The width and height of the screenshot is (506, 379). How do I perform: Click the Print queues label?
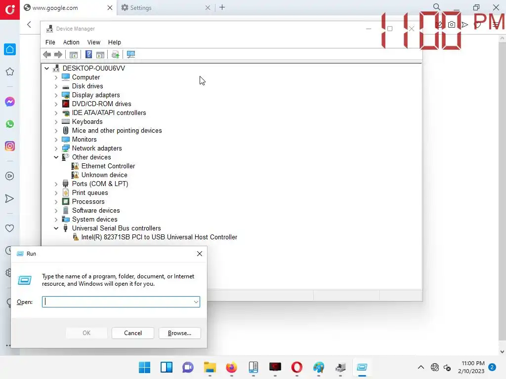pos(90,193)
